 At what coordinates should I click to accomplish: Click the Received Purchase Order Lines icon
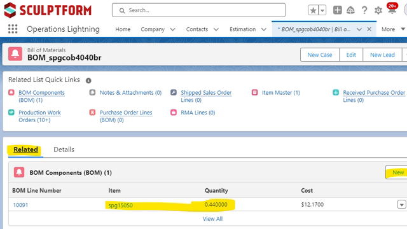click(336, 92)
